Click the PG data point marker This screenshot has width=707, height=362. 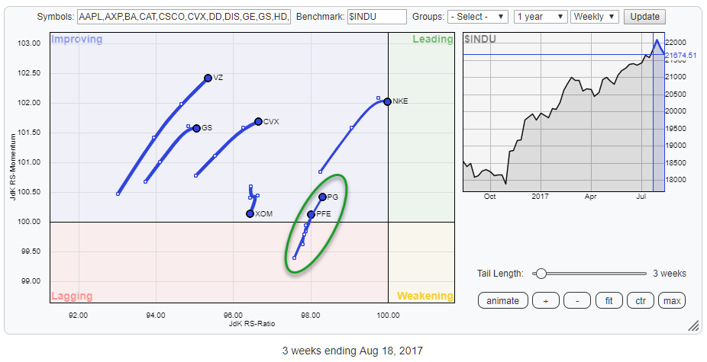(x=322, y=197)
